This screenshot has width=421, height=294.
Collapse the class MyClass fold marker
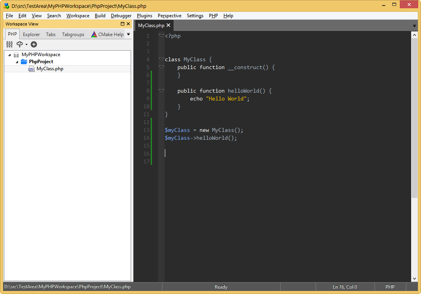[x=161, y=59]
